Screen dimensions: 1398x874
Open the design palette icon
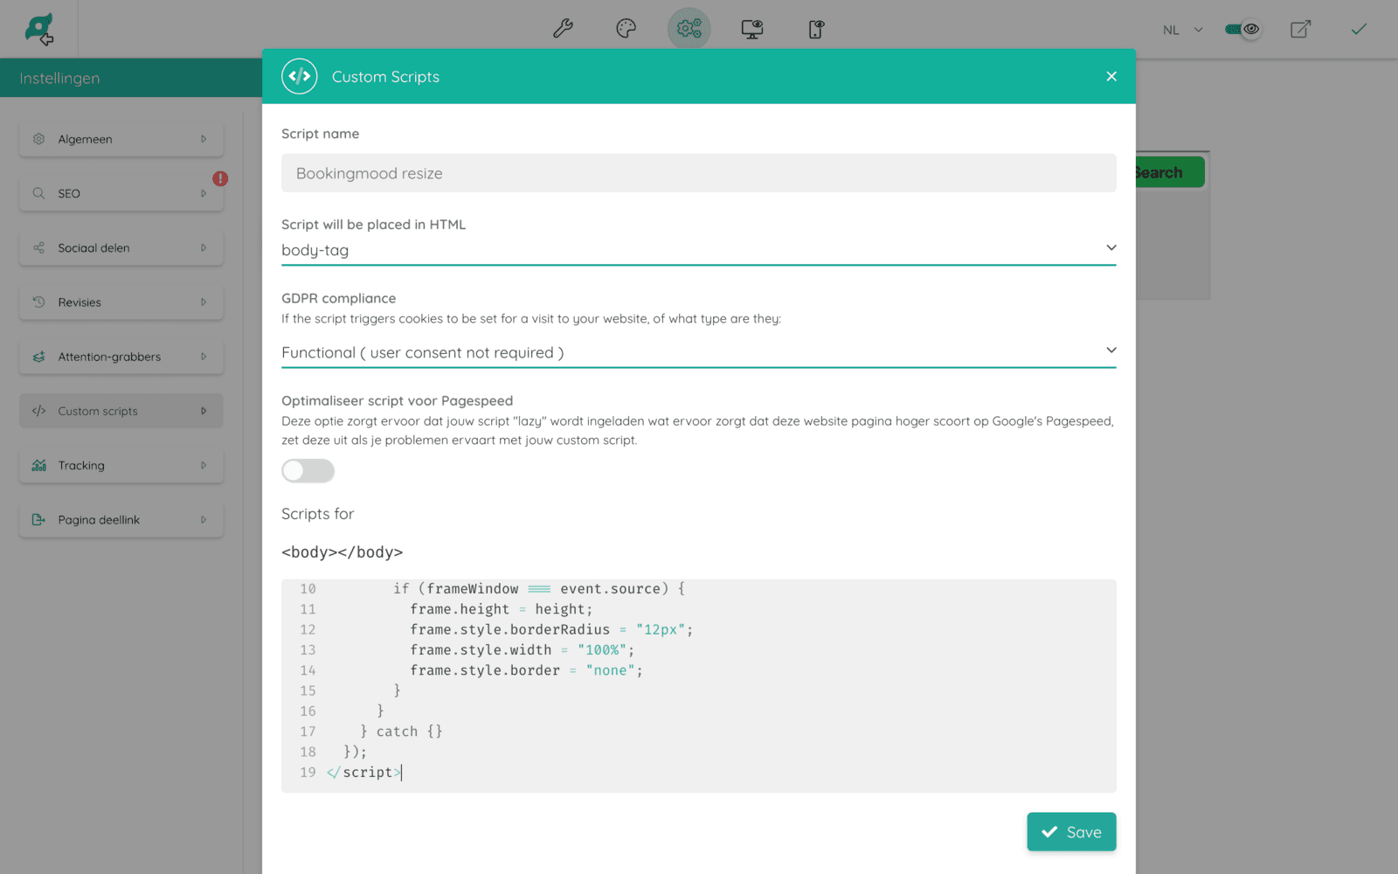(626, 29)
